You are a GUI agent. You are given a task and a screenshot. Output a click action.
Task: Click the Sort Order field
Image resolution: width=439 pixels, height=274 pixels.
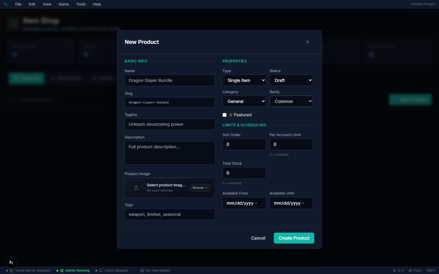tap(244, 144)
